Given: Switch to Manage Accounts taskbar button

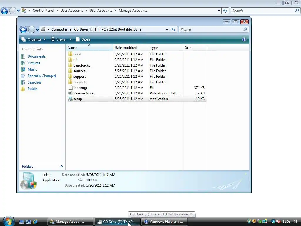Looking at the screenshot, I should [x=70, y=222].
